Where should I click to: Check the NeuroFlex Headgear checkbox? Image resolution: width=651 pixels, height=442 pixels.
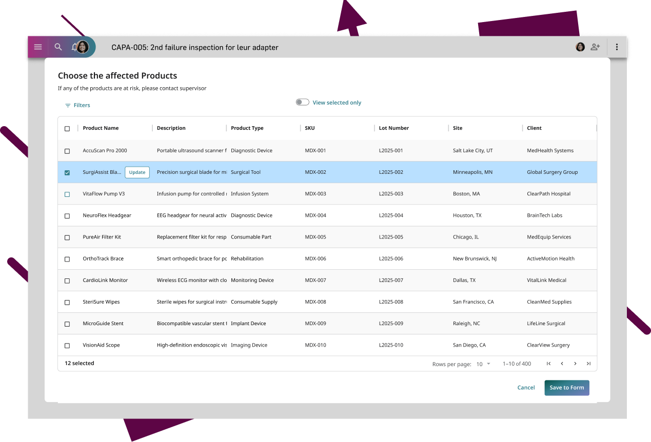tap(67, 216)
